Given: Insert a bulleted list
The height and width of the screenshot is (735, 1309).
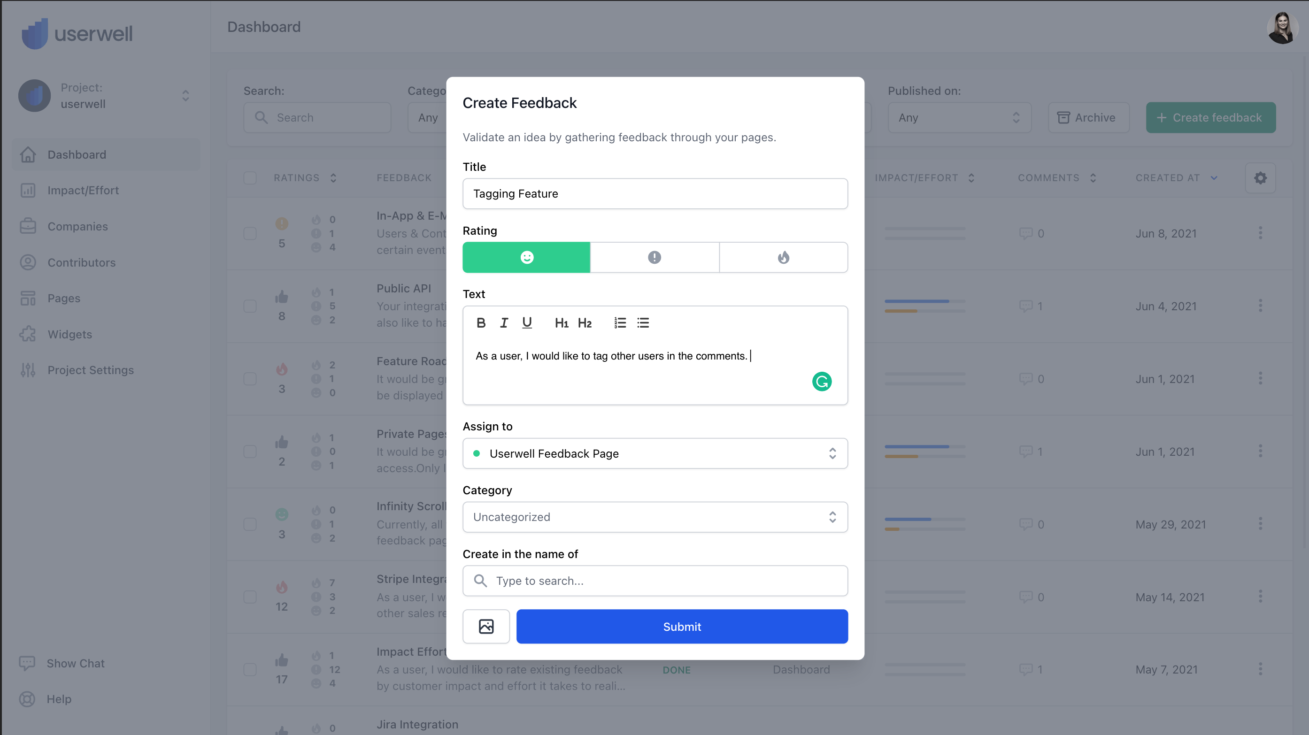Looking at the screenshot, I should pos(643,322).
